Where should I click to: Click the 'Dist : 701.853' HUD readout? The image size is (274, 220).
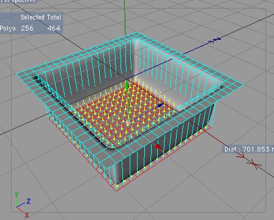tap(248, 149)
